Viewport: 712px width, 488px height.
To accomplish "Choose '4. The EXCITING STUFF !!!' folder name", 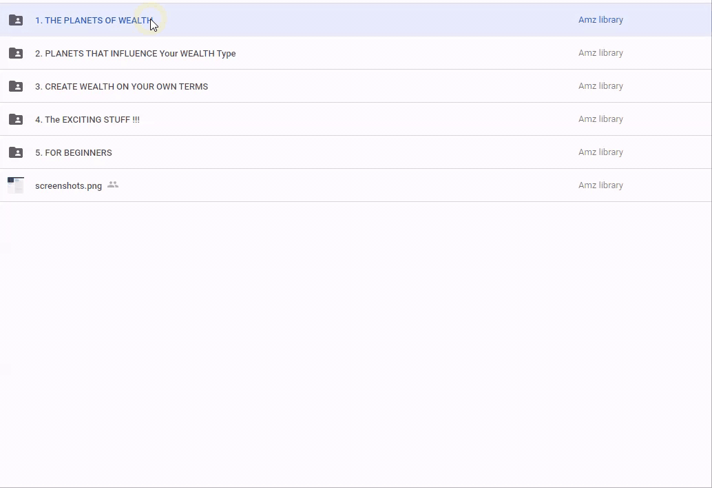I will (x=87, y=120).
